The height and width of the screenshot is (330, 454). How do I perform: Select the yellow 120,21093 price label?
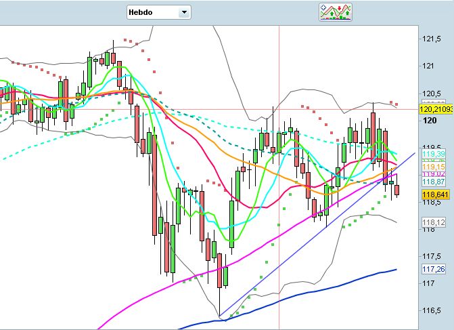436,108
